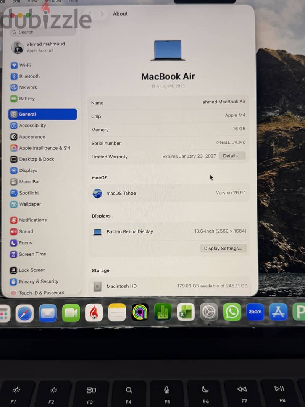This screenshot has width=305, height=407.
Task: Click System Settings icon in Dock
Action: (209, 312)
